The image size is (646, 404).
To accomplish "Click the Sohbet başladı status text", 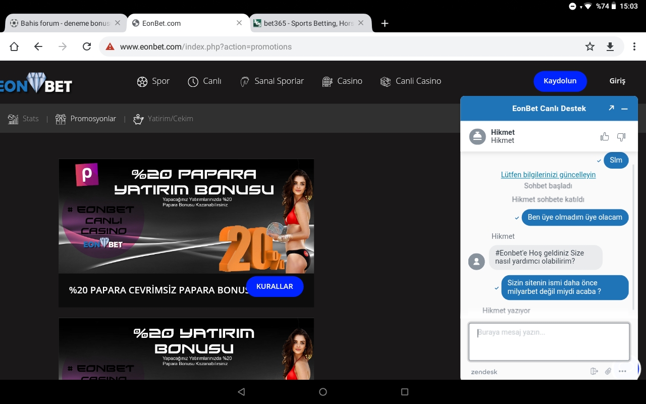I will [548, 186].
